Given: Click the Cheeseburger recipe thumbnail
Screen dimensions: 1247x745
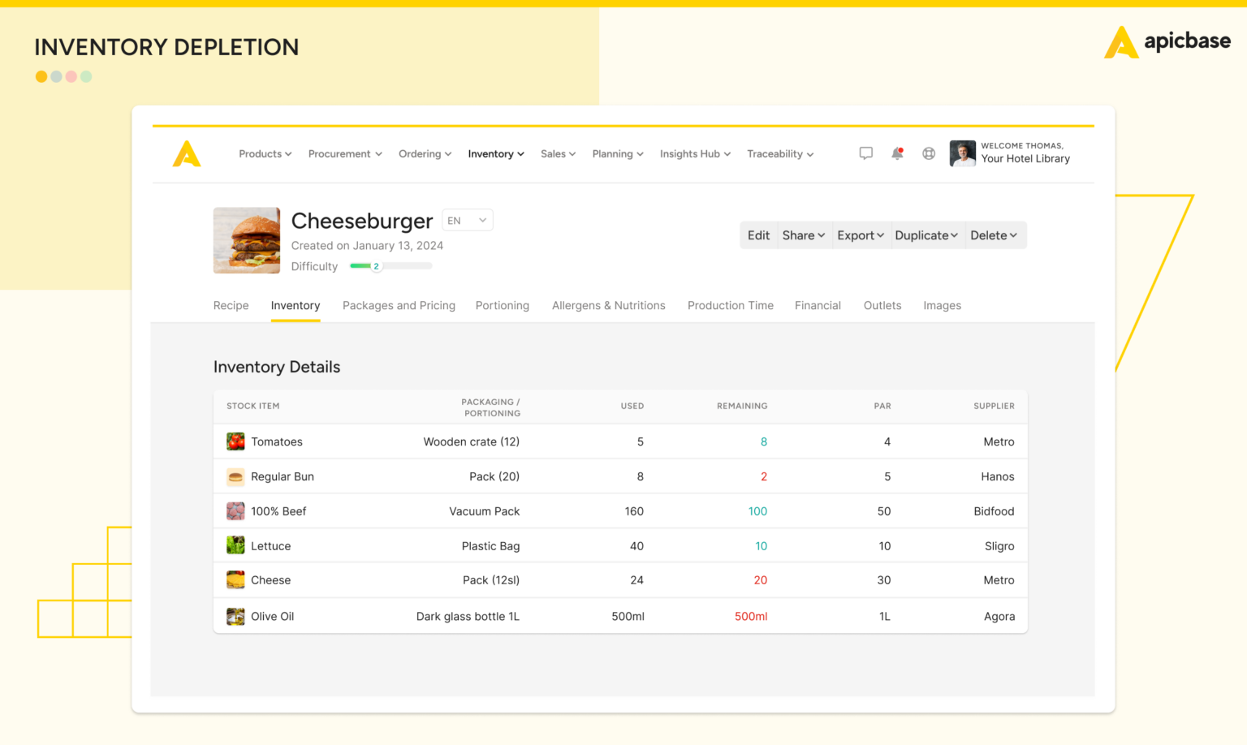Looking at the screenshot, I should 246,240.
